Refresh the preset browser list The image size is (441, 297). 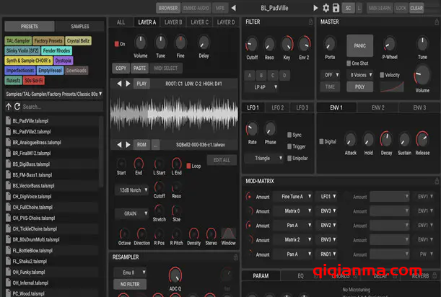[x=18, y=107]
